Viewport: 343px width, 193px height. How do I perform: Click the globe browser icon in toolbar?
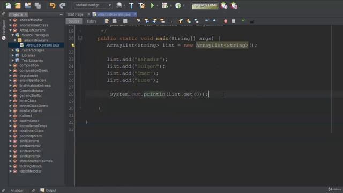tap(119, 5)
